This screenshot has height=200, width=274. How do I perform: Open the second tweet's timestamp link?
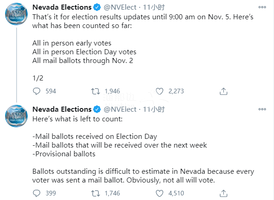coord(154,109)
